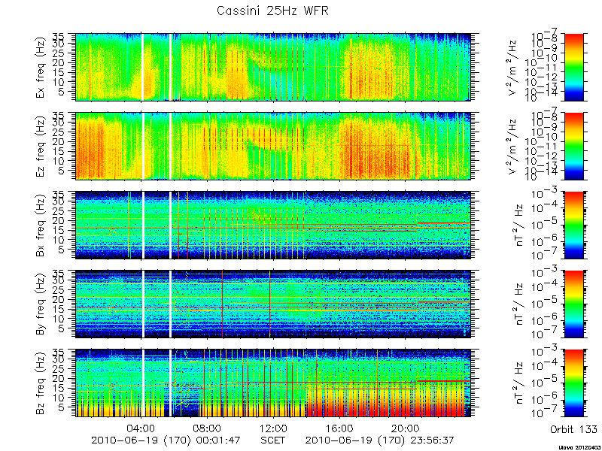Screen dimensions: 602x451
Task: Click the "16:00" time tick label
Action: [339, 428]
